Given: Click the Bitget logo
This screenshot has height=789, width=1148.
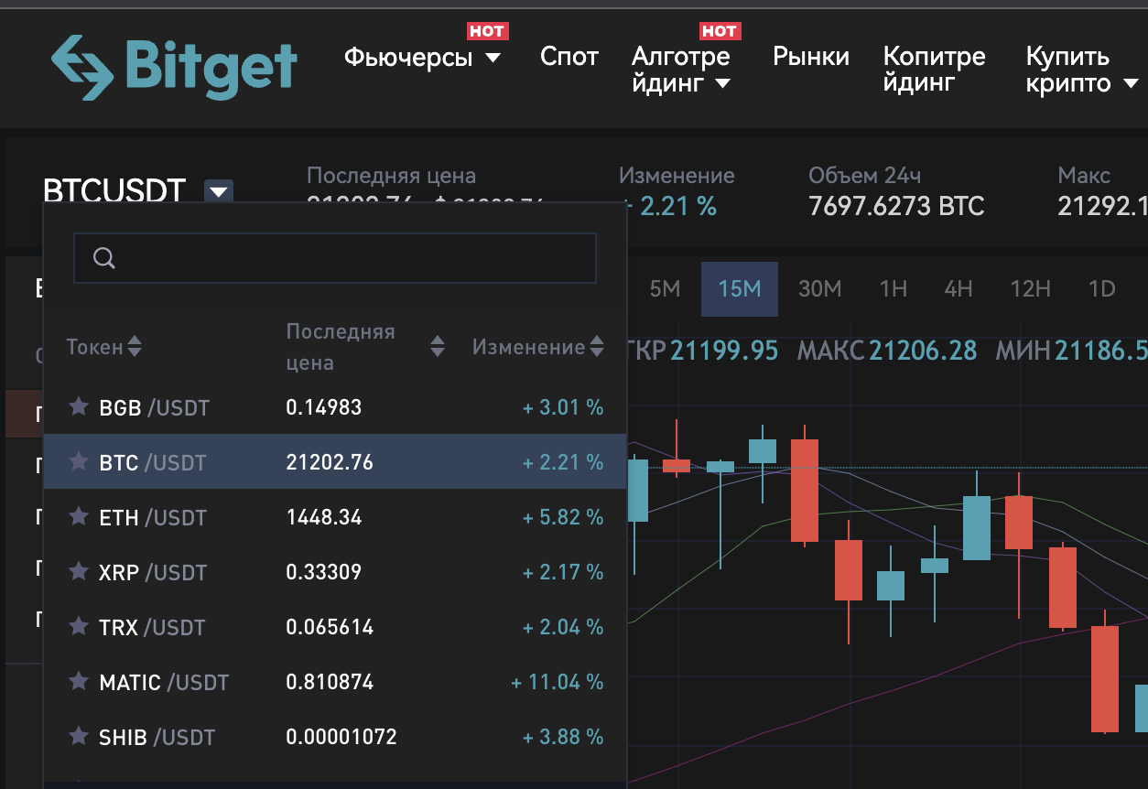Looking at the screenshot, I should (174, 67).
